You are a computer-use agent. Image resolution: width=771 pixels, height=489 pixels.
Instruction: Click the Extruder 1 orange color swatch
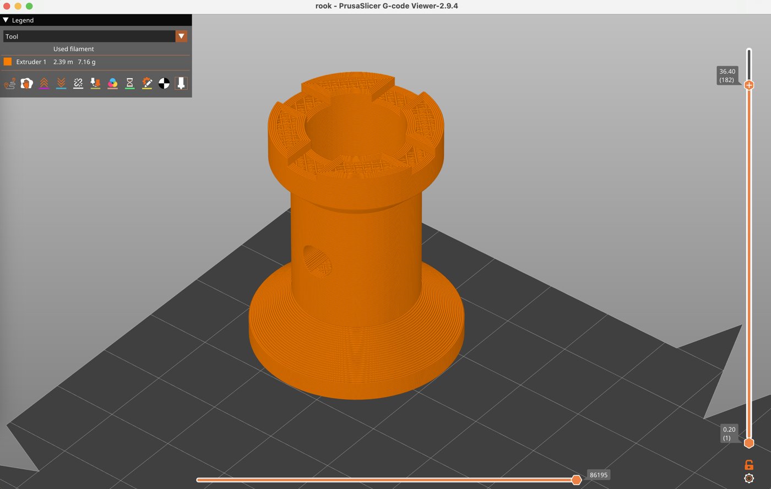[8, 62]
